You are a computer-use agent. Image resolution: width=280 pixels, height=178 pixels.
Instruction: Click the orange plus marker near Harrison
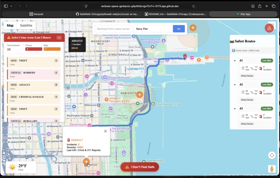(x=86, y=162)
